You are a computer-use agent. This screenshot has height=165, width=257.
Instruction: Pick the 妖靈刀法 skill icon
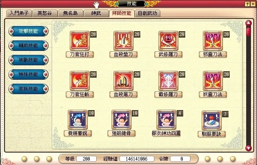[x=213, y=81]
